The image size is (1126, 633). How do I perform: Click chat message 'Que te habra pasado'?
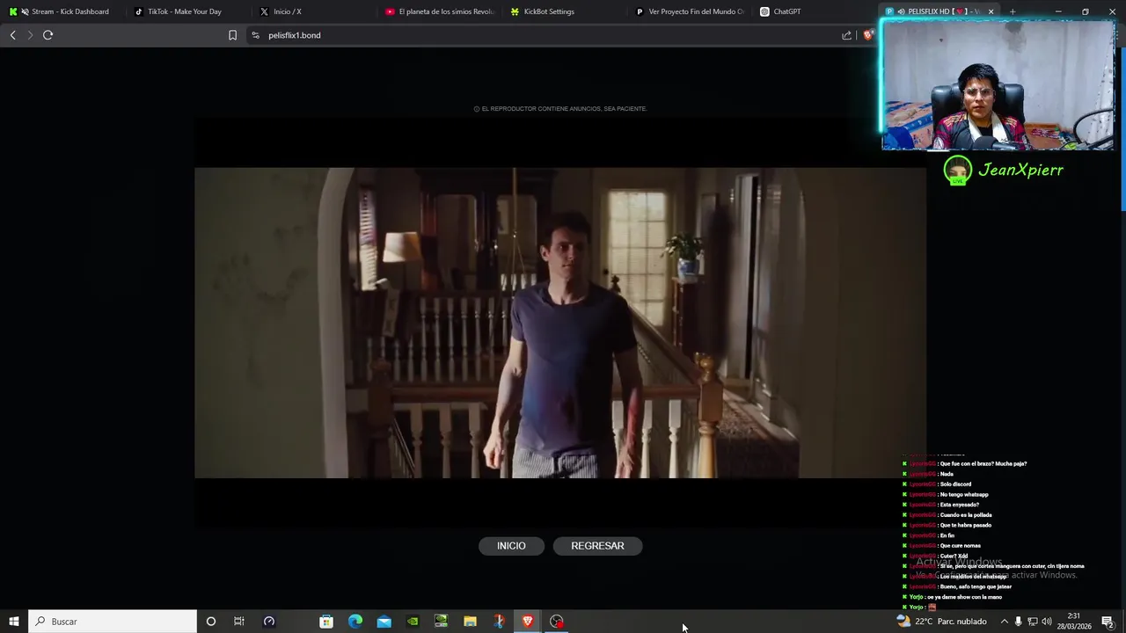point(965,525)
